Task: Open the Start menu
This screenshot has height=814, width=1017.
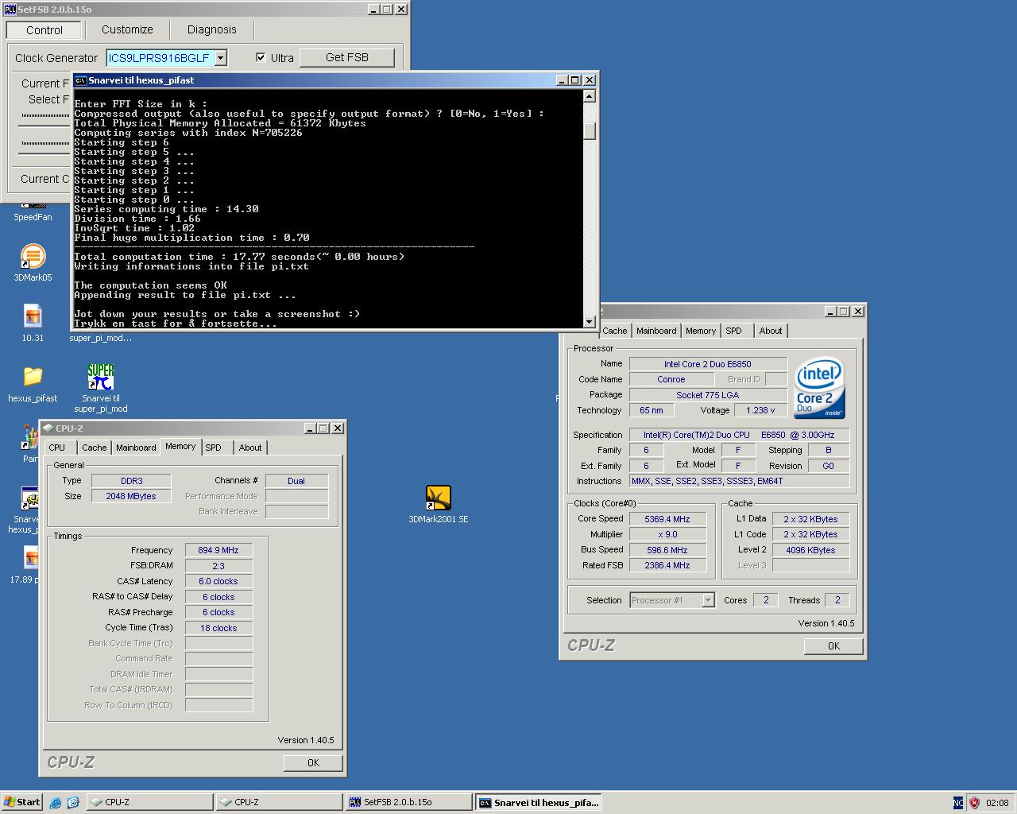Action: click(x=22, y=802)
